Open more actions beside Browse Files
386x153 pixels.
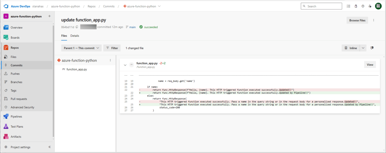(x=374, y=20)
